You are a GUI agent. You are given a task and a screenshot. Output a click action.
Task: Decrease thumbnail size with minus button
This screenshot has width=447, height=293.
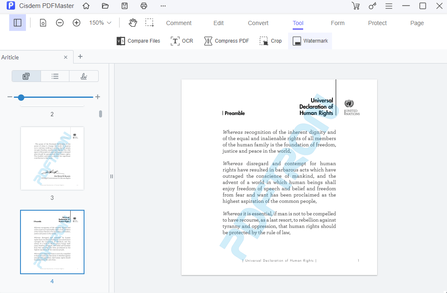(x=10, y=97)
